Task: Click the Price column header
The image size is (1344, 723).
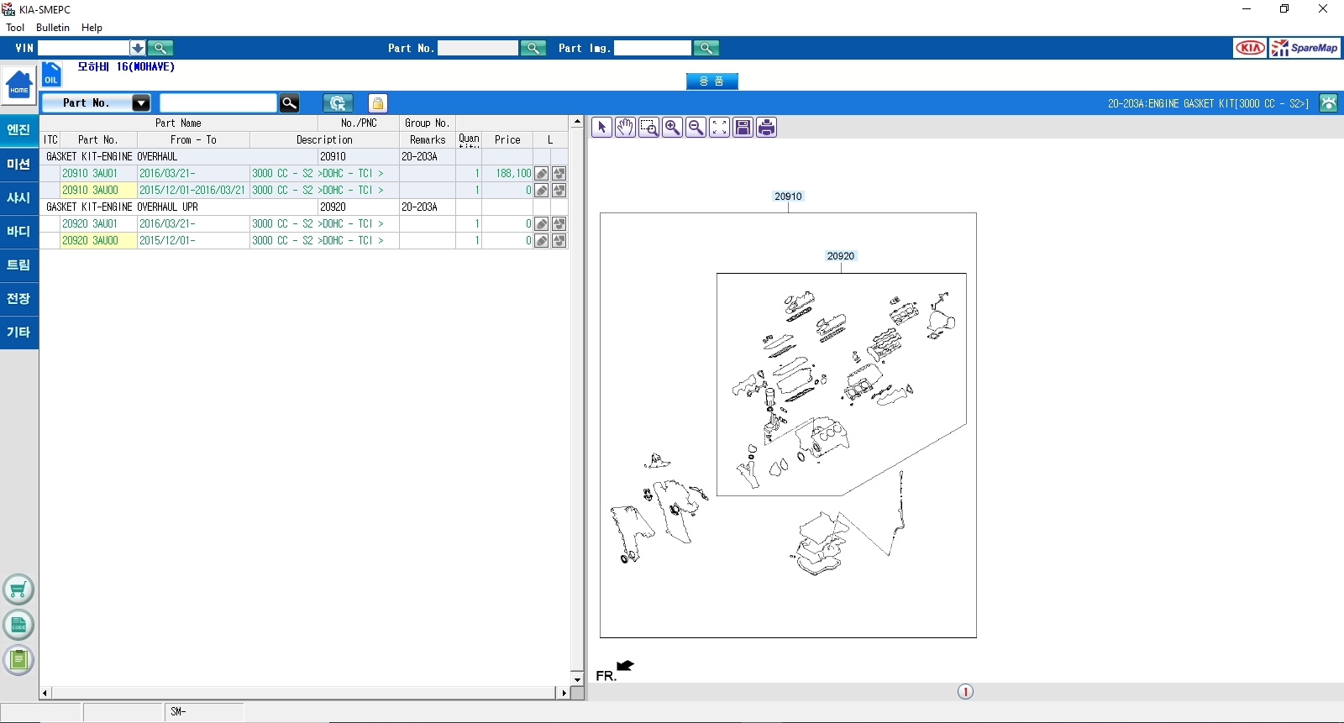Action: point(507,140)
